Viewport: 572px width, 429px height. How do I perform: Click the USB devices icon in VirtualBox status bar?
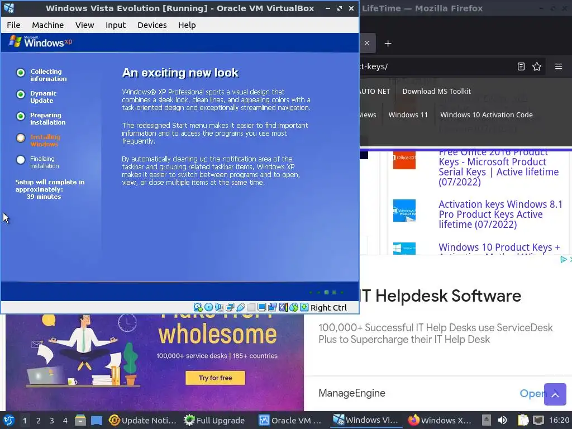click(x=241, y=307)
